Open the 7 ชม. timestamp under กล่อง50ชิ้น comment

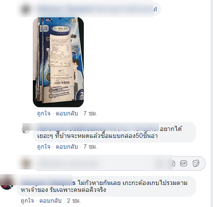click(x=90, y=147)
